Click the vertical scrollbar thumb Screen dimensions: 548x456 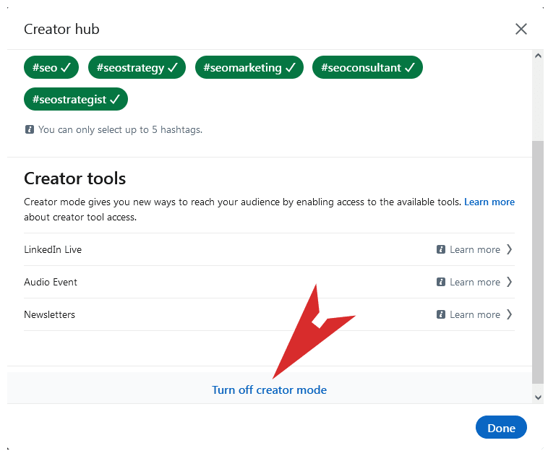click(x=538, y=262)
